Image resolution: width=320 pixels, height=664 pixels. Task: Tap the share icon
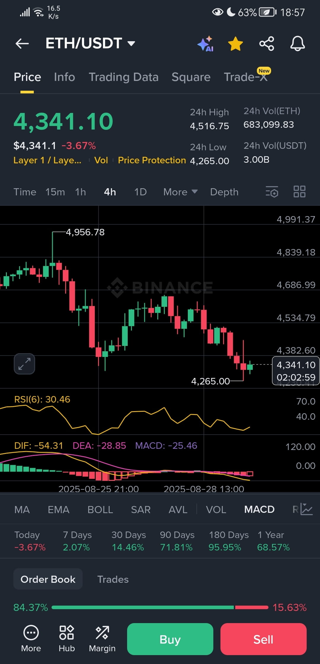(x=267, y=44)
